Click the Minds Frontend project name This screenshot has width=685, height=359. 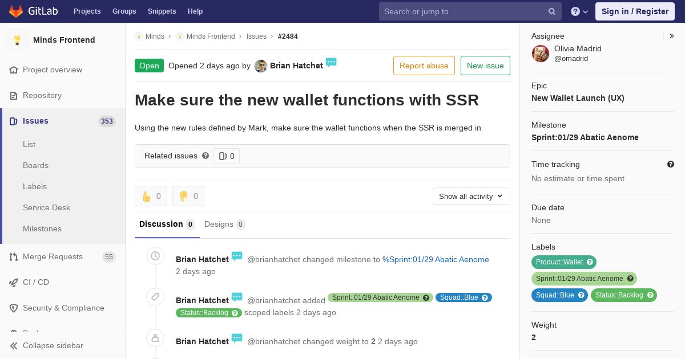64,40
